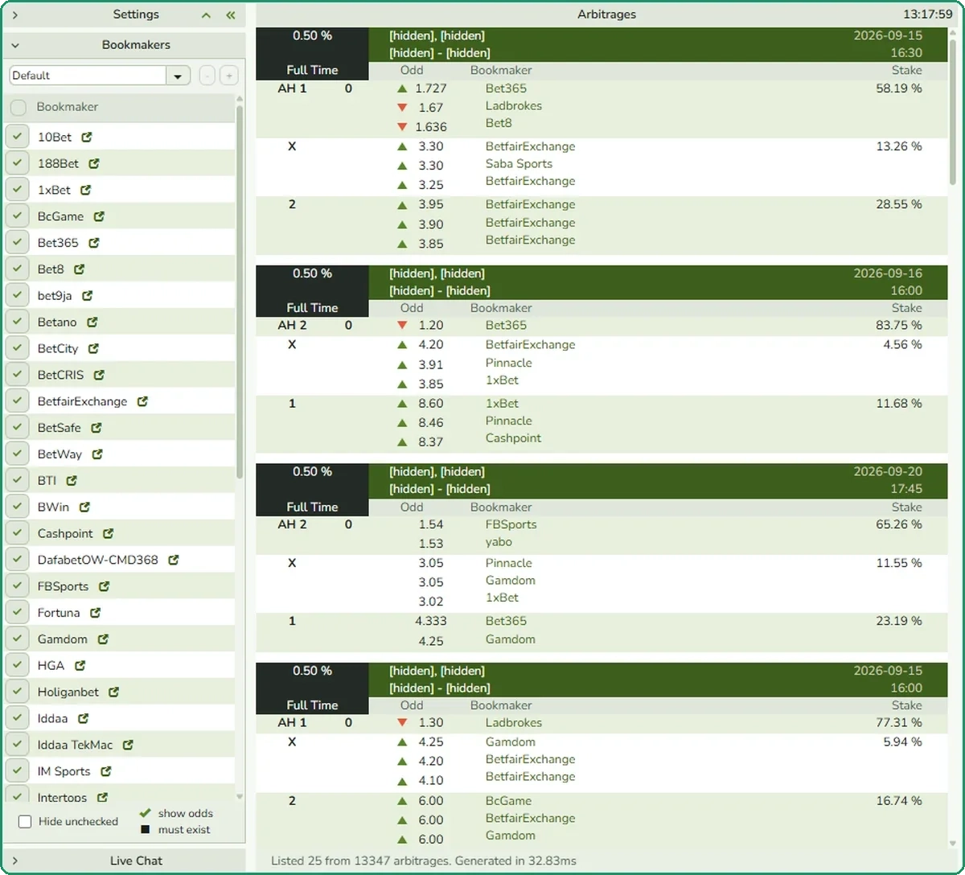The width and height of the screenshot is (965, 875).
Task: Enable the Hide unchecked checkbox
Action: (25, 821)
